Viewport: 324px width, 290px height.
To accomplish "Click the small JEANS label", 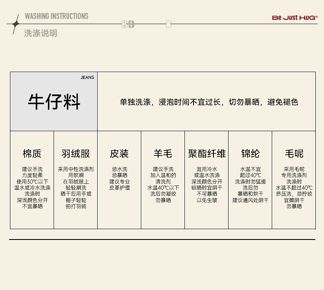I will [x=87, y=78].
